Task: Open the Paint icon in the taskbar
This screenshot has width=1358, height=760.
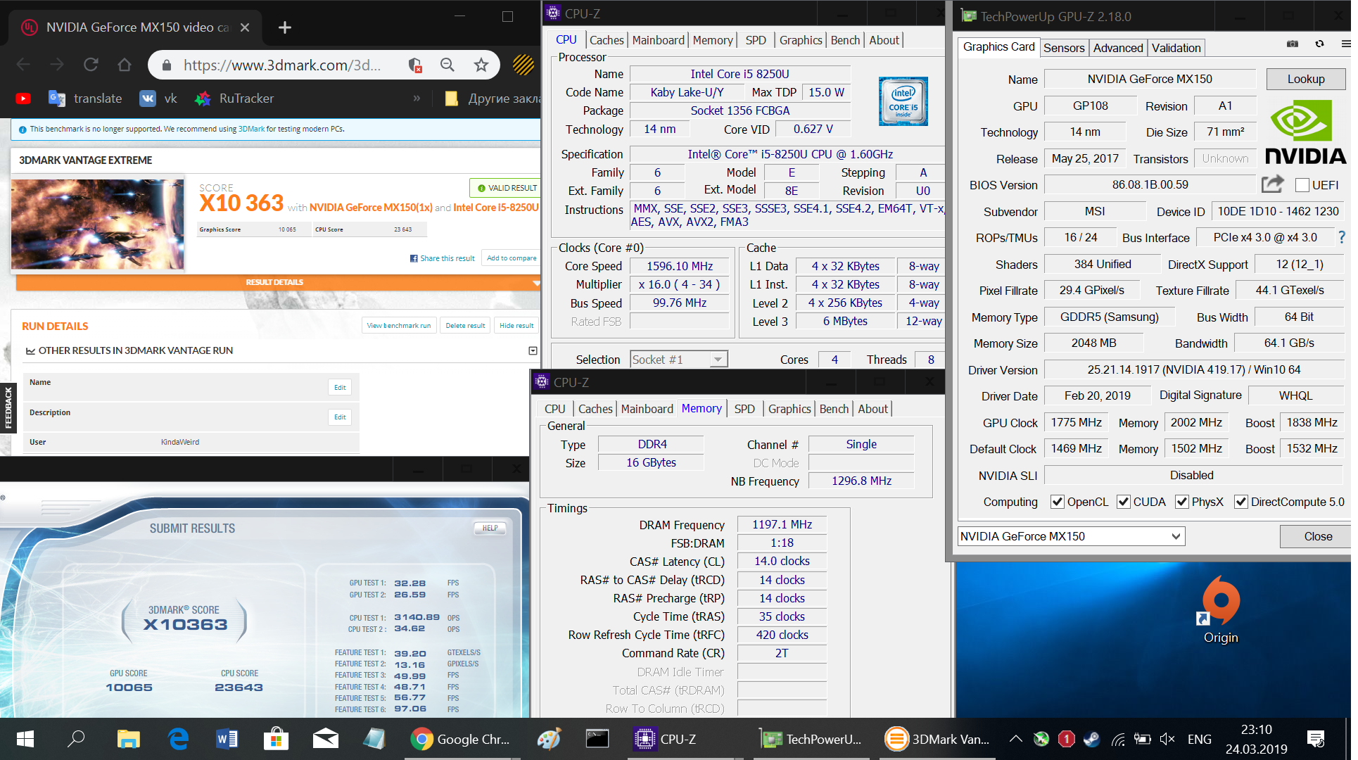Action: [x=549, y=739]
